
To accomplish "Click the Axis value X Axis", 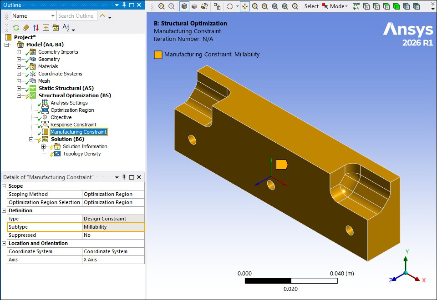I will pyautogui.click(x=113, y=260).
